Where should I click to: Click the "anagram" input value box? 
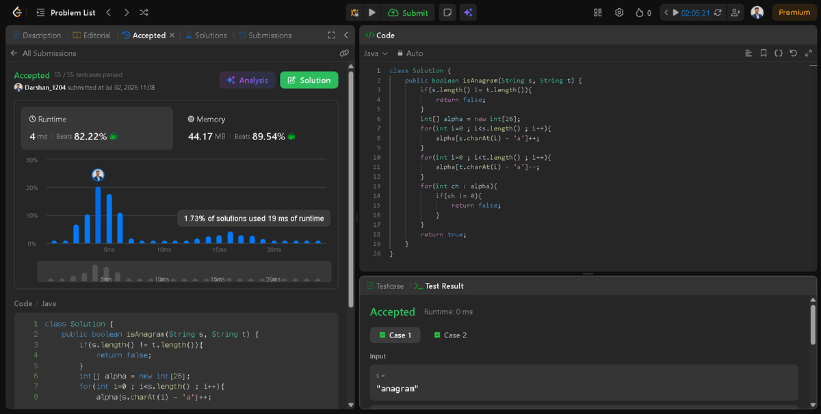click(x=584, y=383)
